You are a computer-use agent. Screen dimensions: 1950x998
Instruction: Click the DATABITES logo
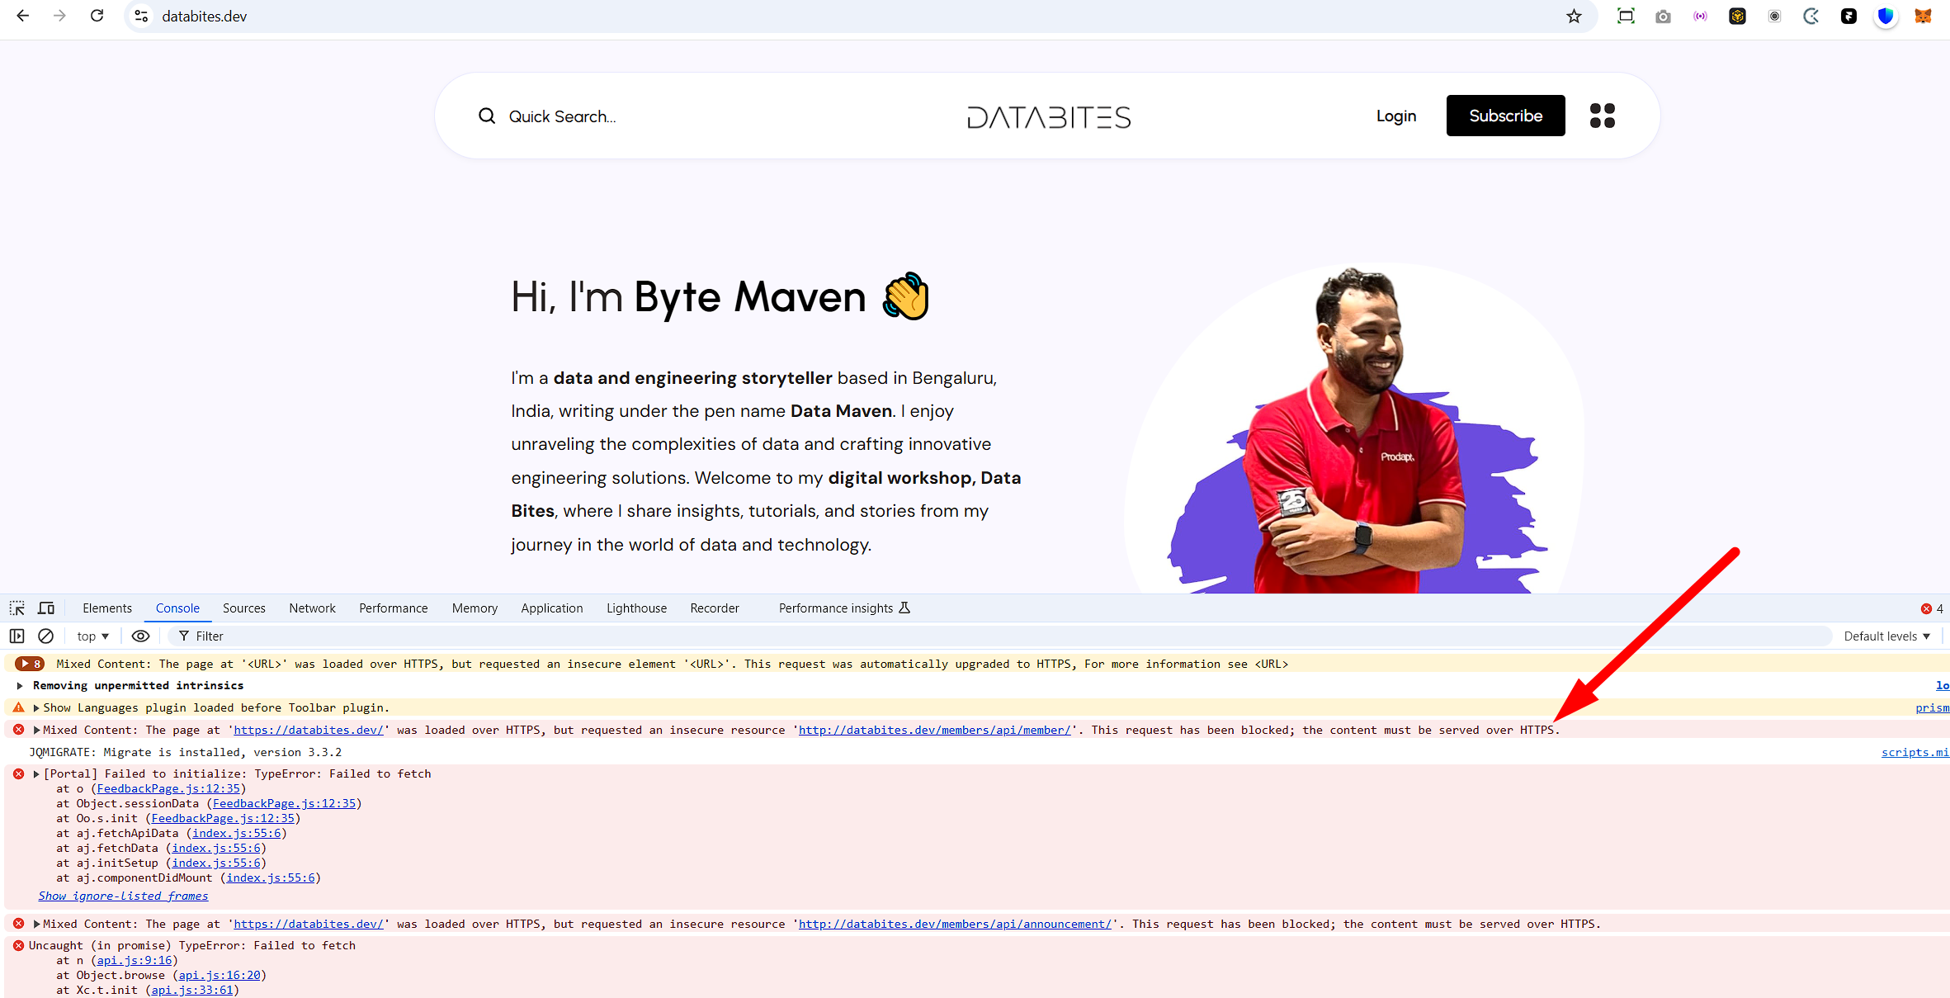click(x=1049, y=117)
